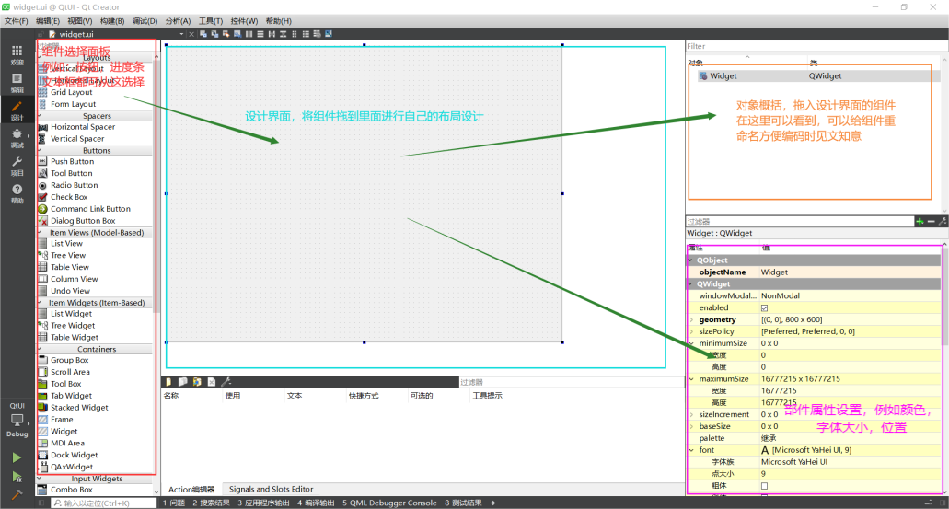Image resolution: width=949 pixels, height=509 pixels.
Task: Select Edit Tab Order mode in toolbar
Action: point(237,34)
